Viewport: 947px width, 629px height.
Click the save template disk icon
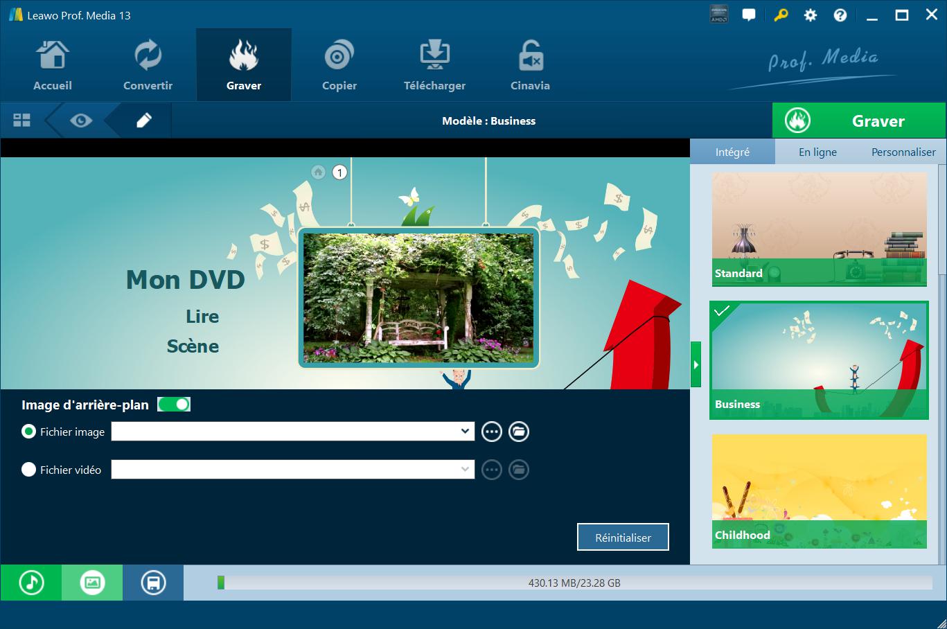(x=153, y=583)
